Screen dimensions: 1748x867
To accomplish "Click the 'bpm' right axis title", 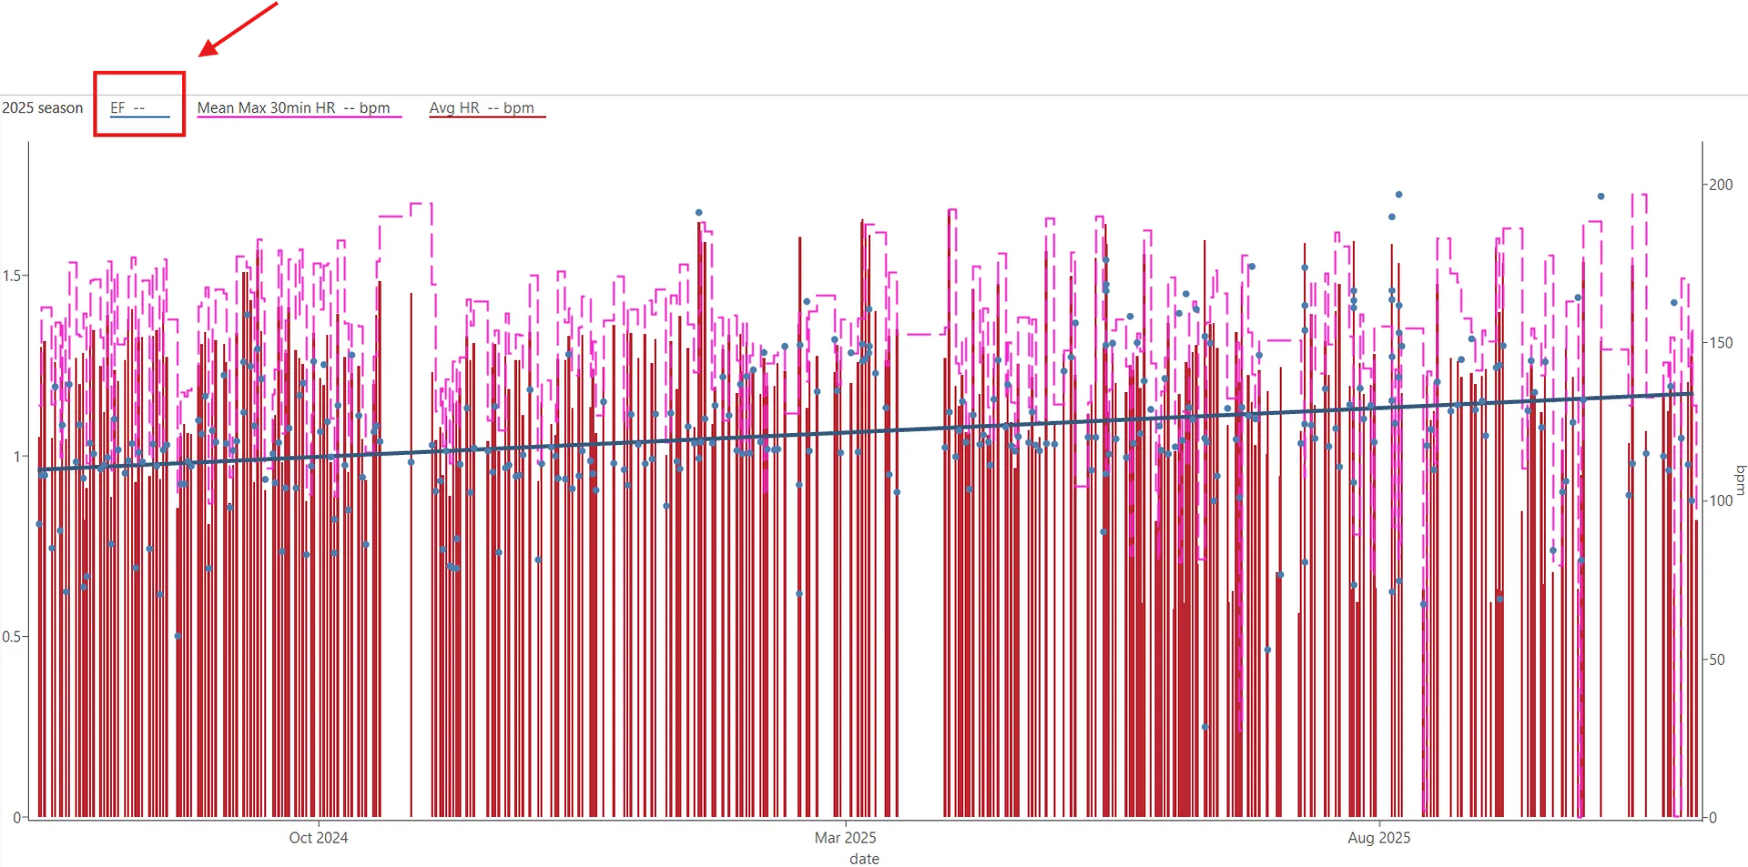I will pyautogui.click(x=1740, y=480).
